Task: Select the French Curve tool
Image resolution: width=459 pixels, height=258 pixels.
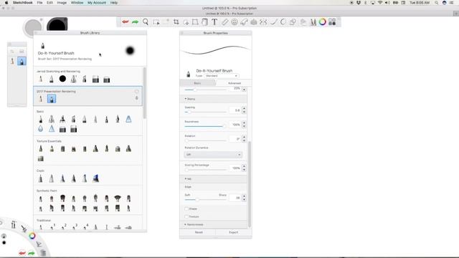Action: (244, 22)
